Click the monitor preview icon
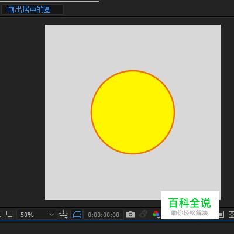234x234 pixels. click(10, 214)
